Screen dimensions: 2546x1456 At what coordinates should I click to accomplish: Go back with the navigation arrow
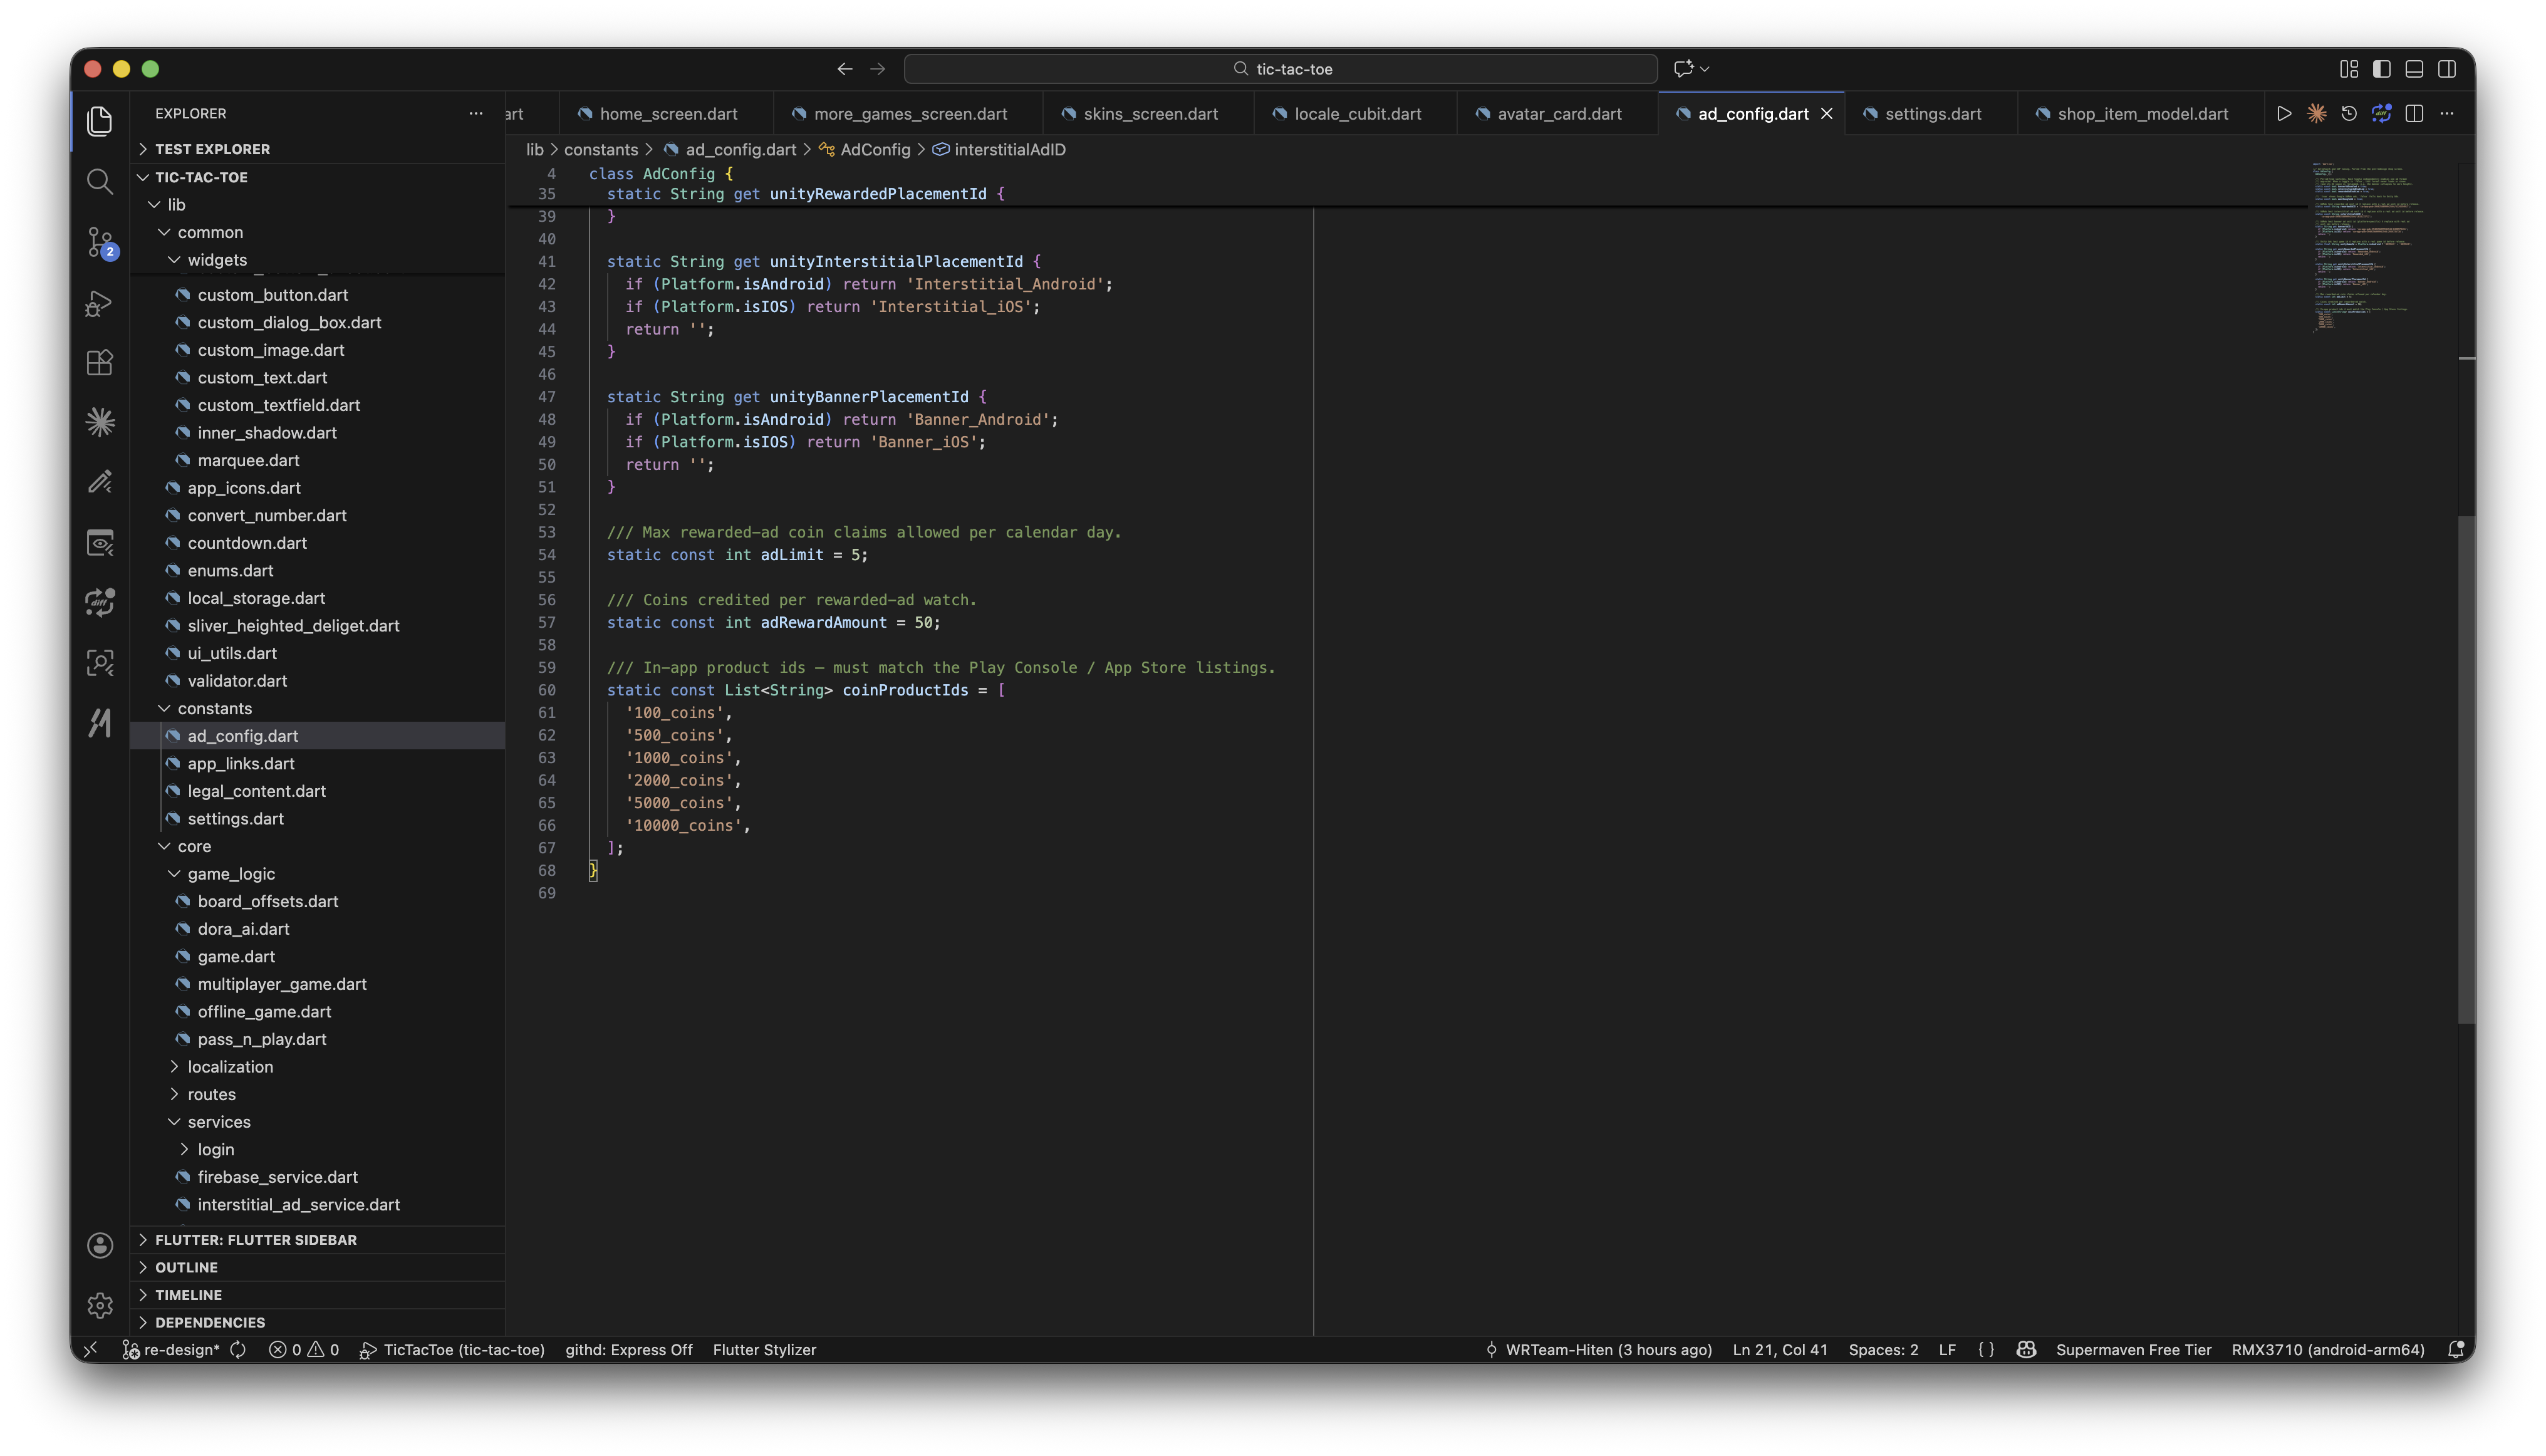point(845,69)
